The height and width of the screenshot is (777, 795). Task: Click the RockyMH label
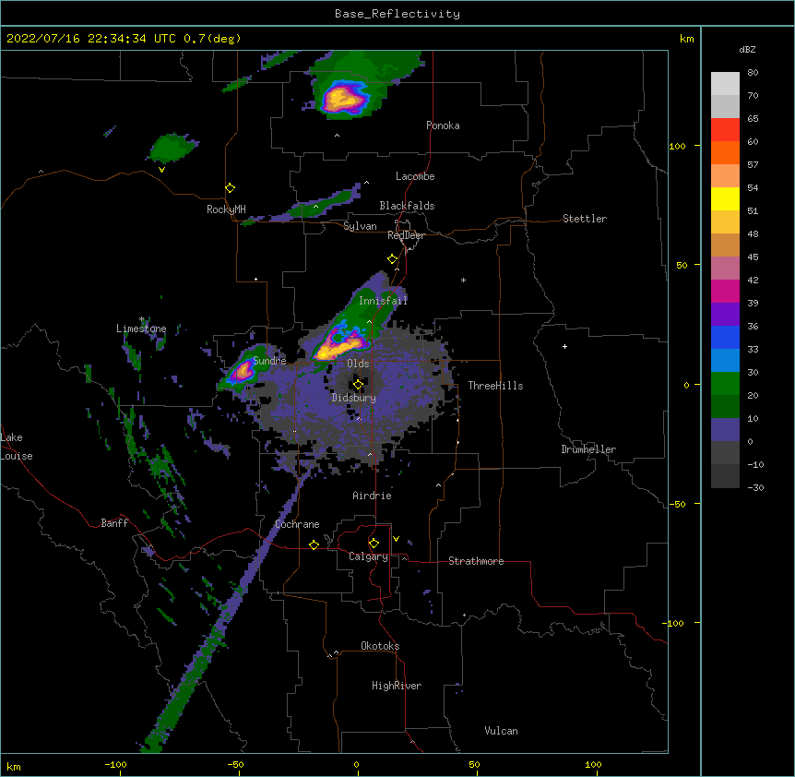(226, 209)
